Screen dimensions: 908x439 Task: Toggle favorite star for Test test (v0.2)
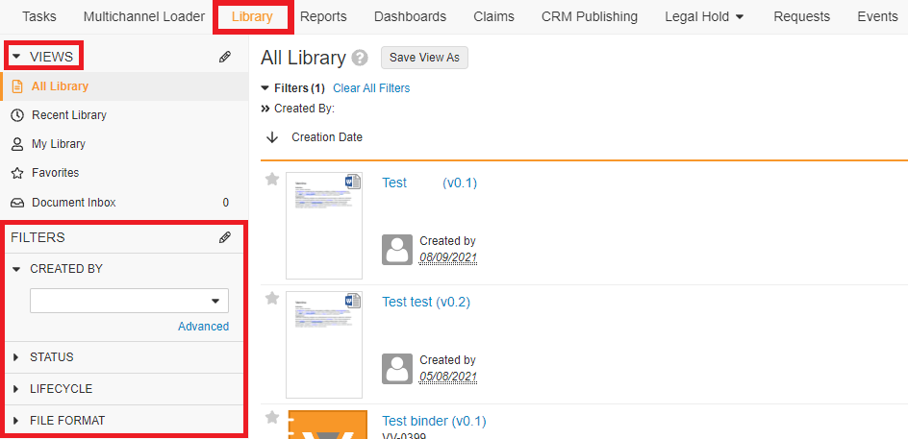272,299
